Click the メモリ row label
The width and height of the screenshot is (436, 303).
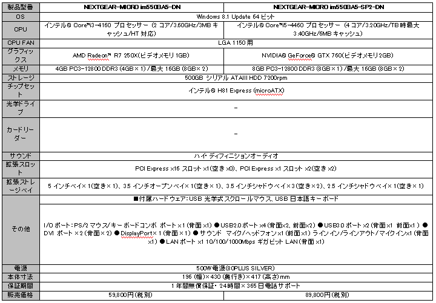click(x=21, y=69)
